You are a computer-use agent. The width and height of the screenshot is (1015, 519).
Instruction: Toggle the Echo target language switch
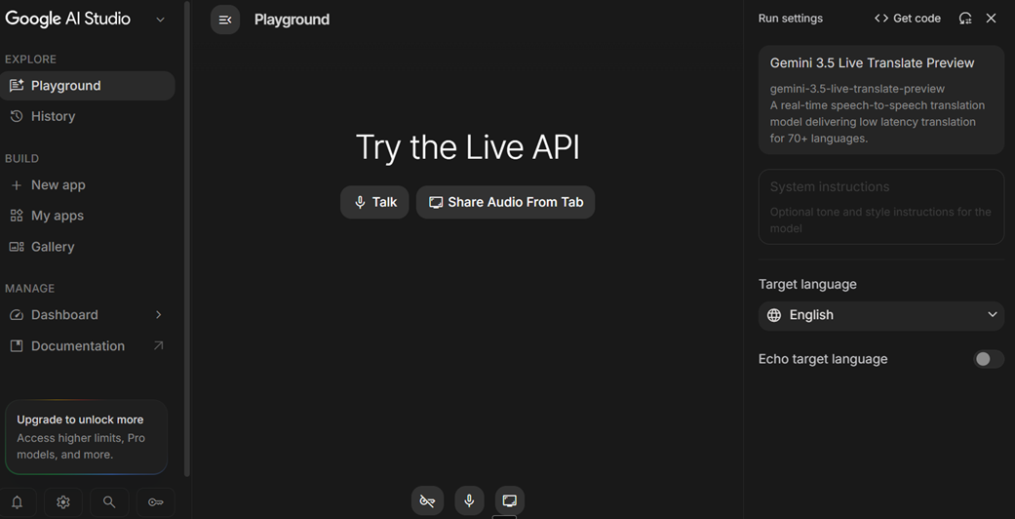click(989, 359)
